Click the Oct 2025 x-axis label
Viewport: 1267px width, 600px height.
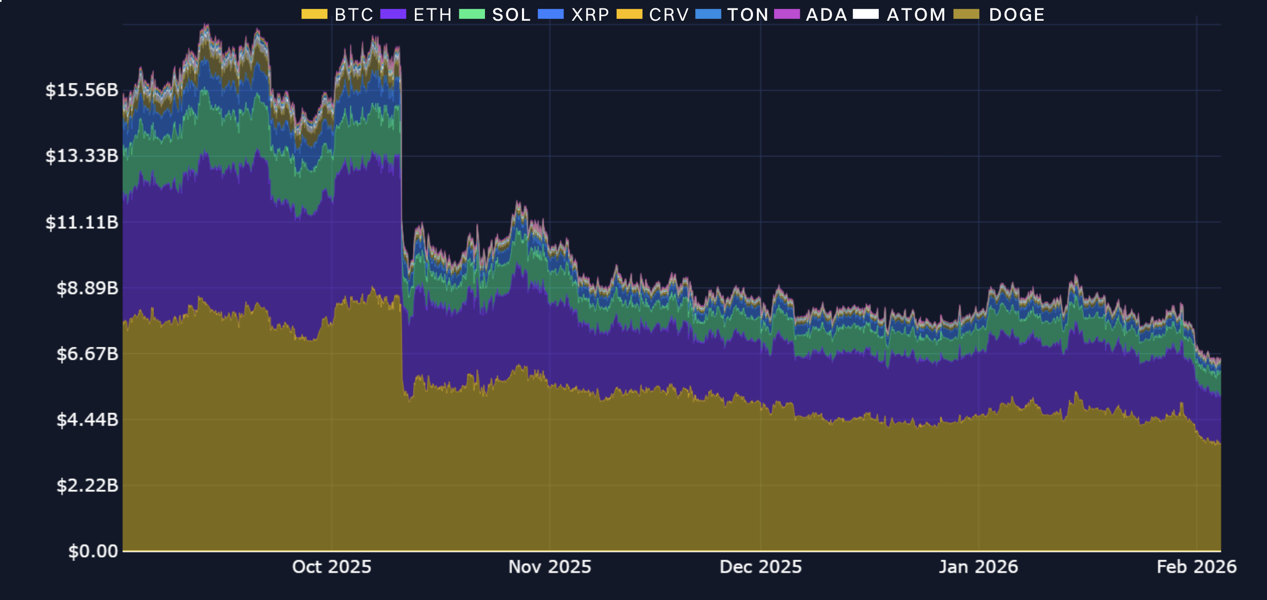332,567
